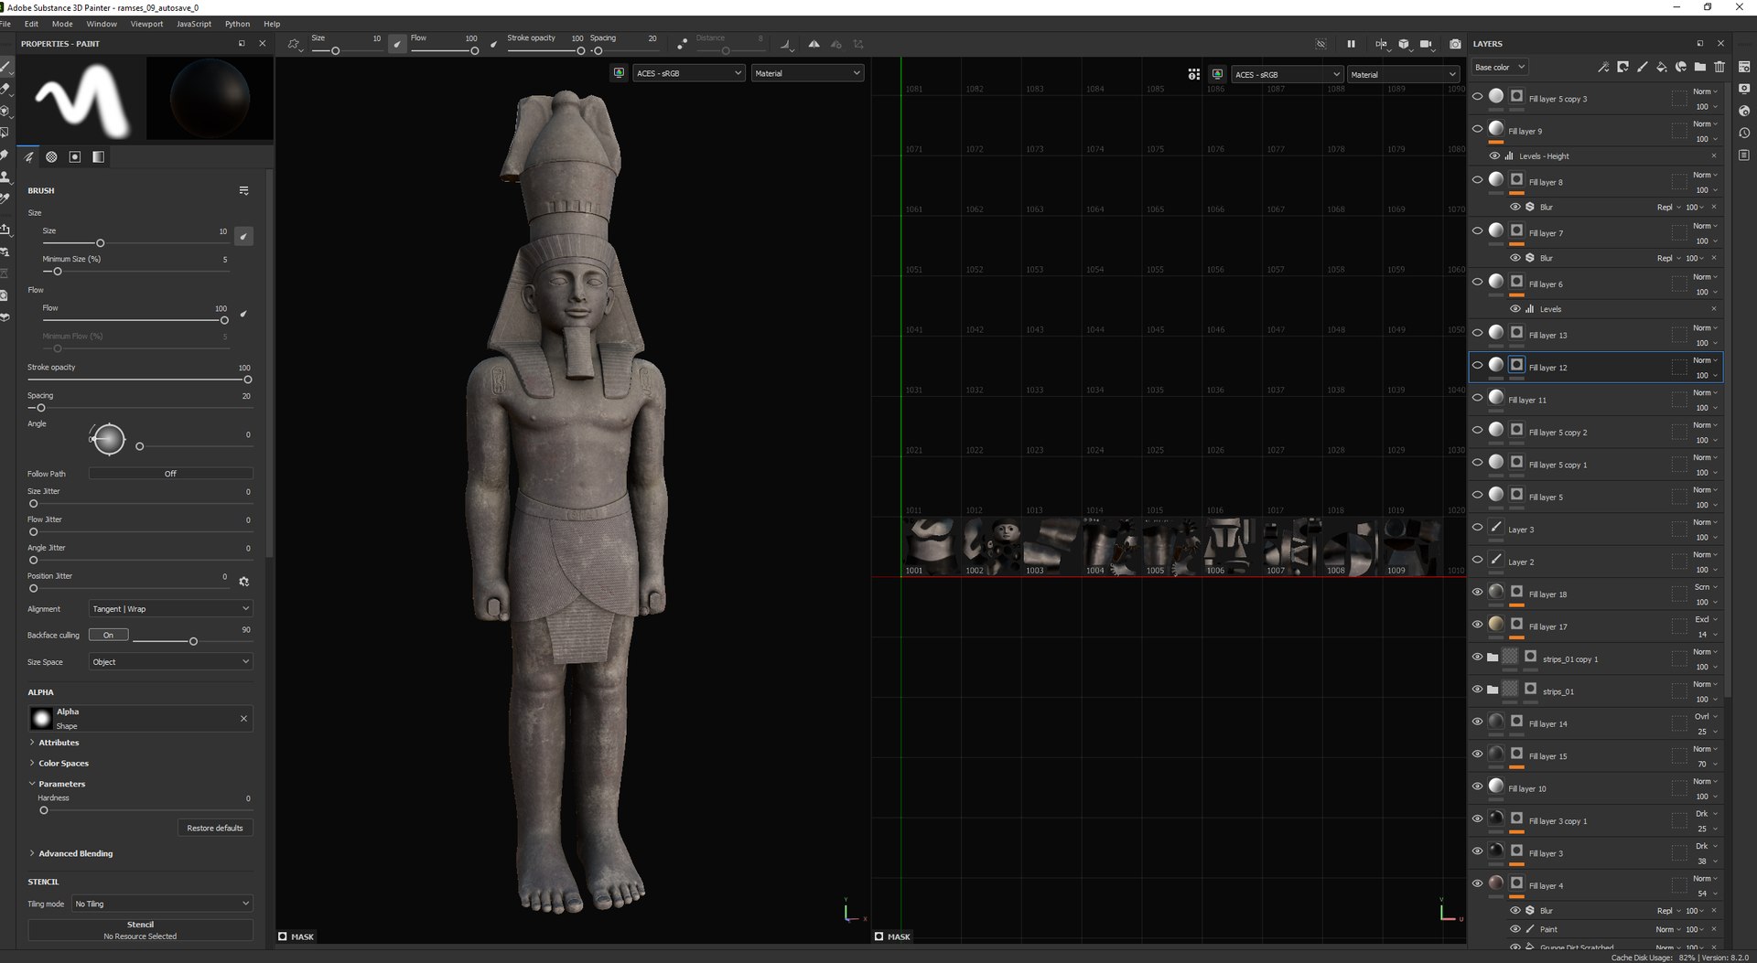This screenshot has height=963, width=1757.
Task: Toggle symmetry in top toolbar
Action: point(814,44)
